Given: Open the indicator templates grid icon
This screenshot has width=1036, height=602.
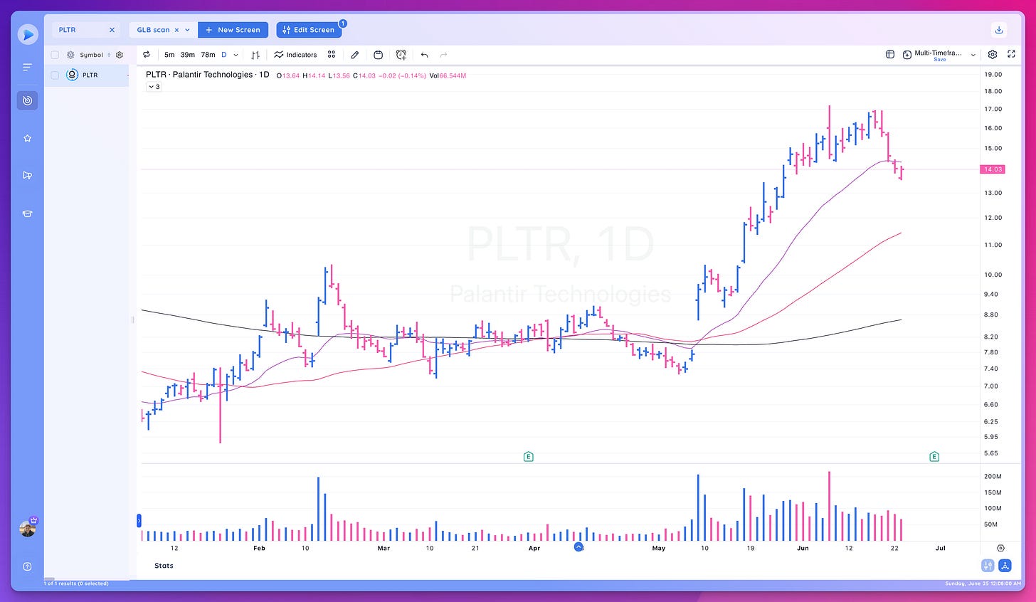Looking at the screenshot, I should click(332, 55).
